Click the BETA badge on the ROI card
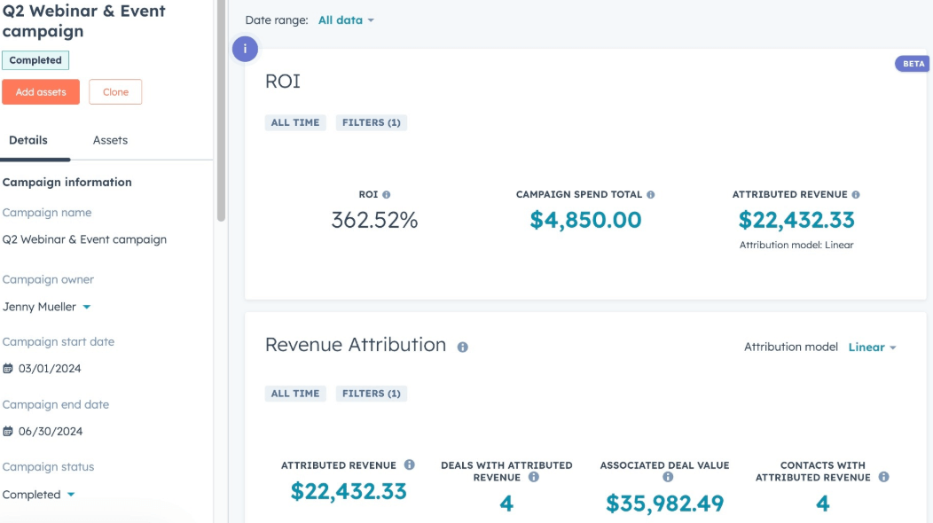The height and width of the screenshot is (523, 933). tap(913, 63)
